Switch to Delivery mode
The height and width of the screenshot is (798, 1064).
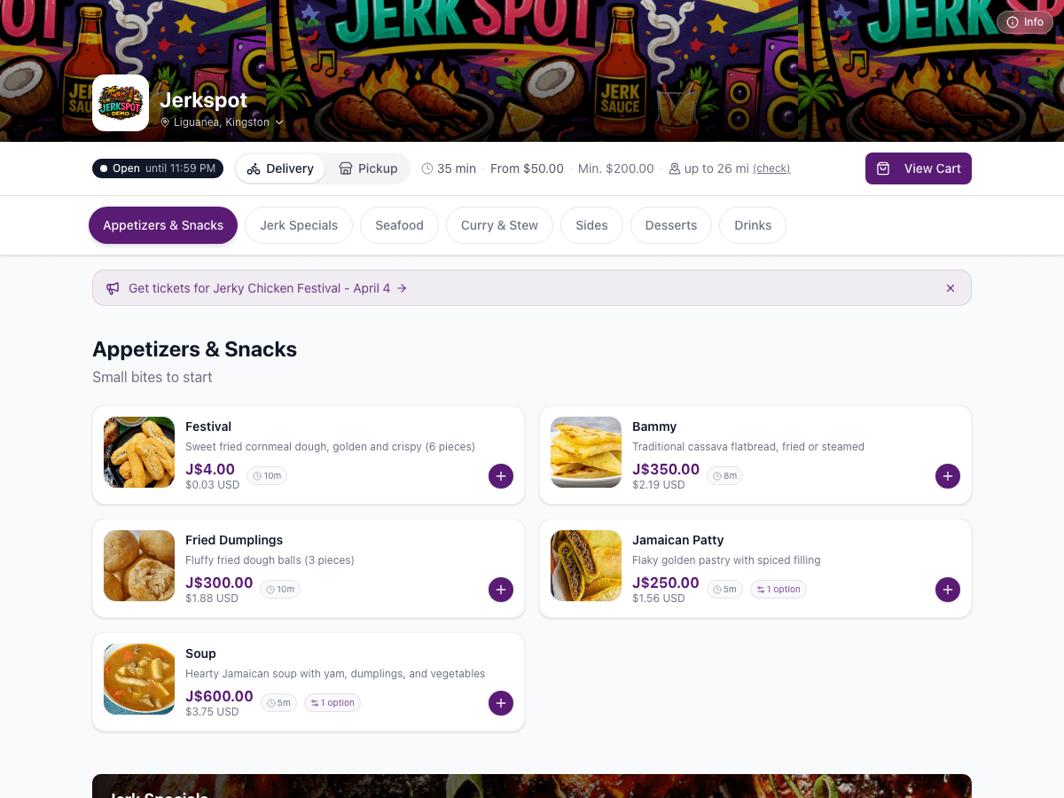(279, 168)
